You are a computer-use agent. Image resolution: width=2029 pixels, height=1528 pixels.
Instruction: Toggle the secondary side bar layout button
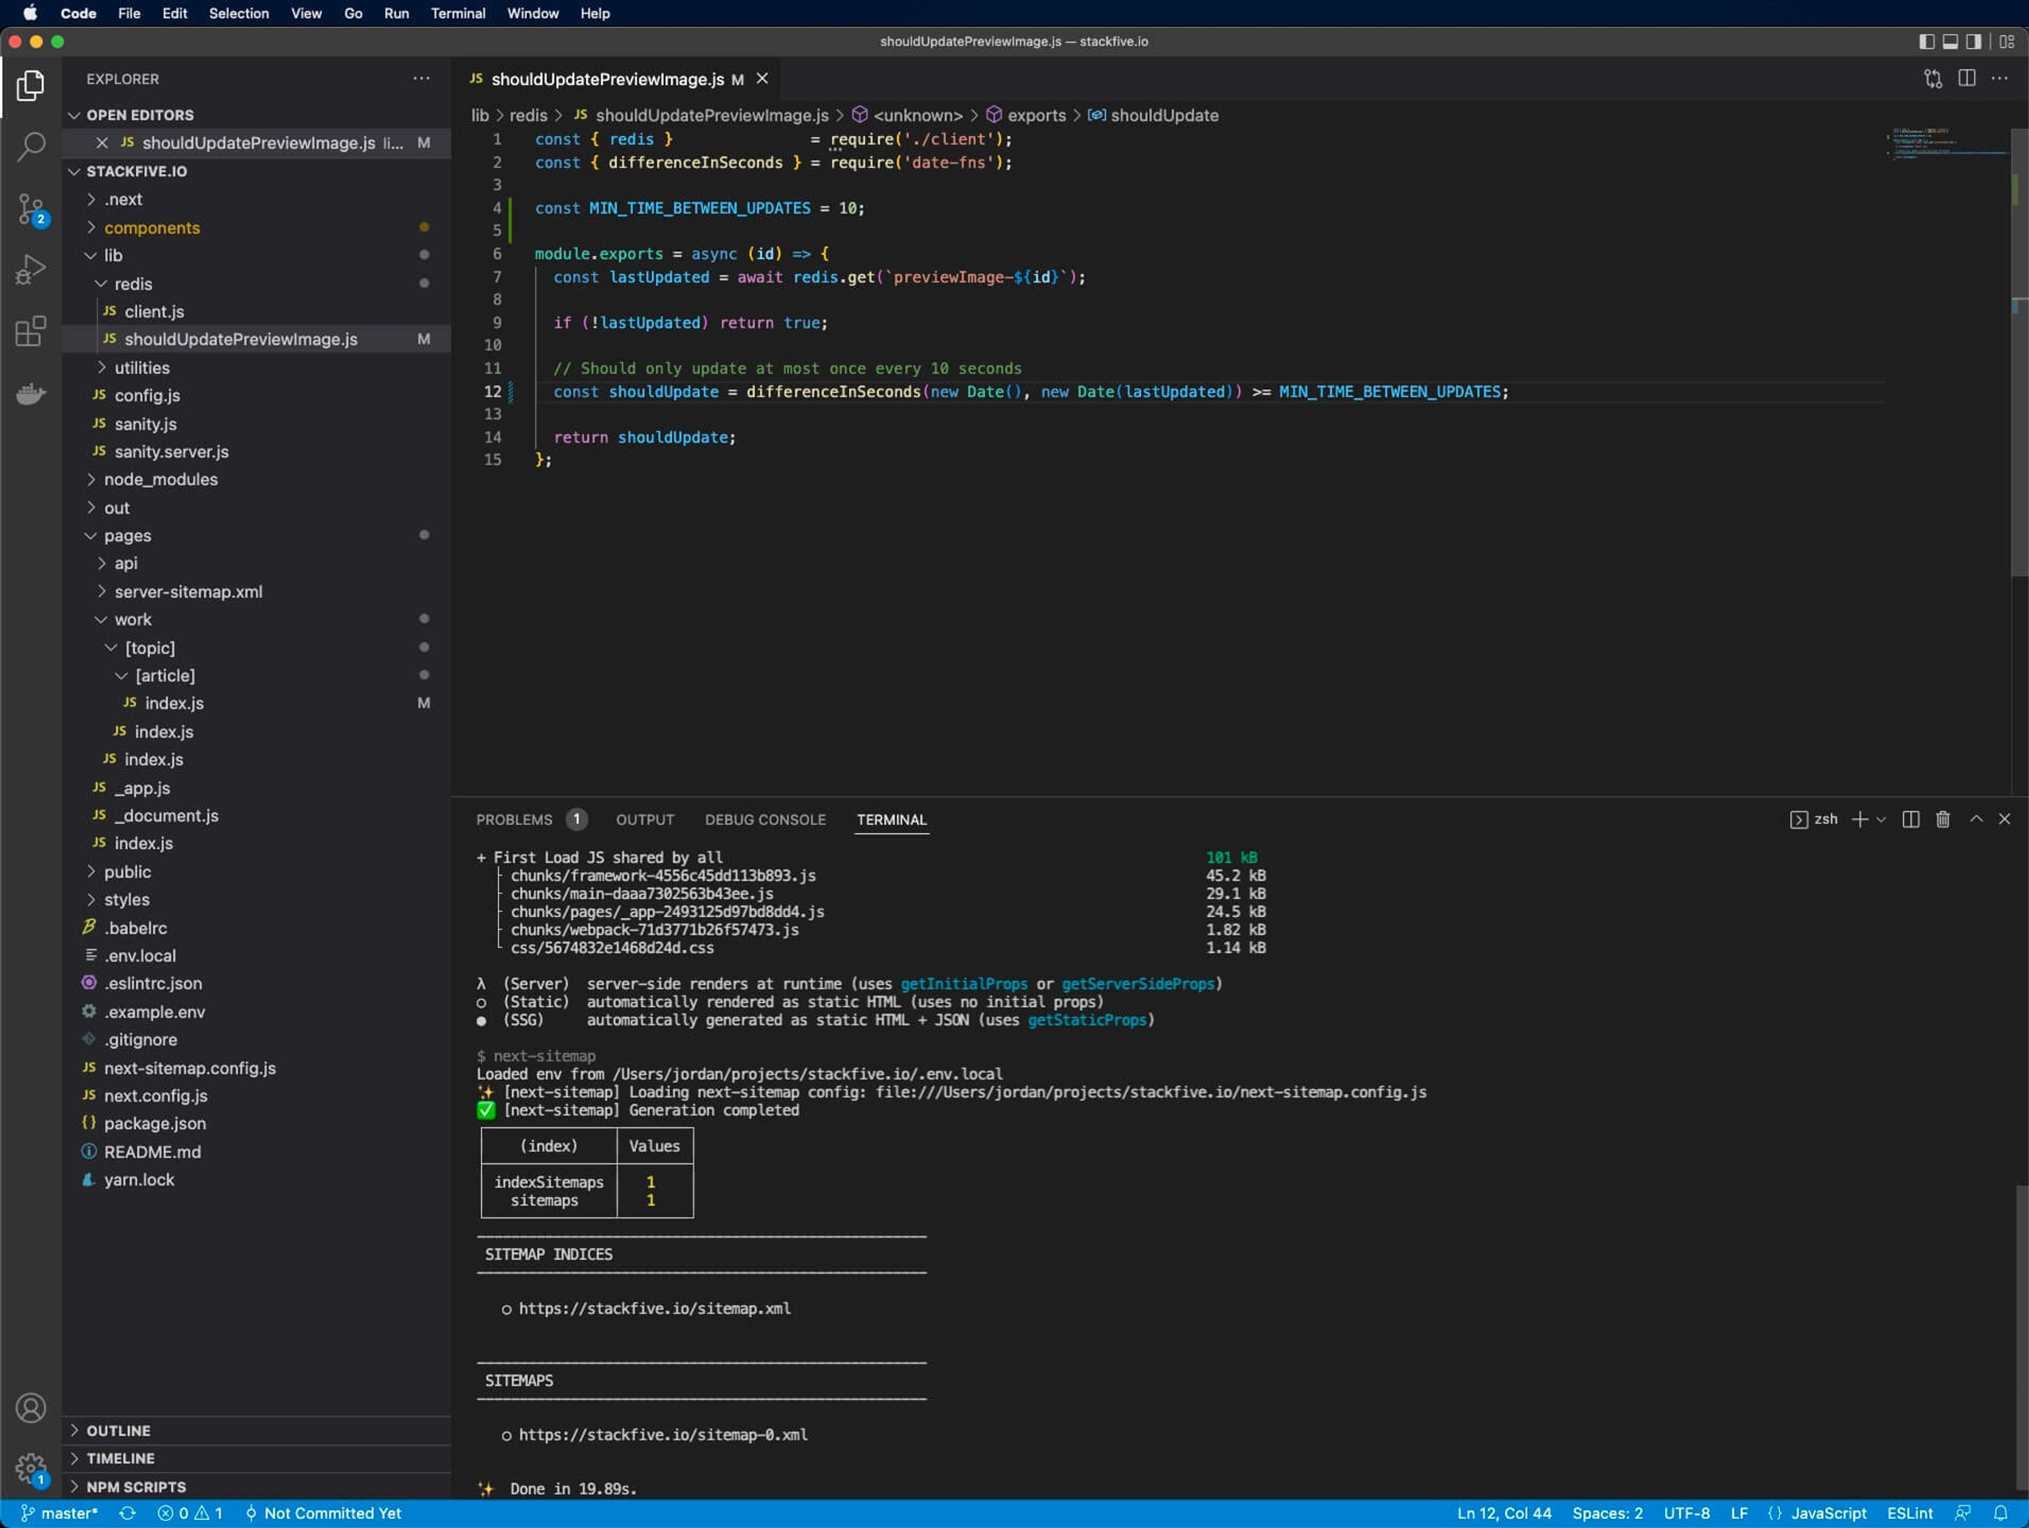[1974, 41]
